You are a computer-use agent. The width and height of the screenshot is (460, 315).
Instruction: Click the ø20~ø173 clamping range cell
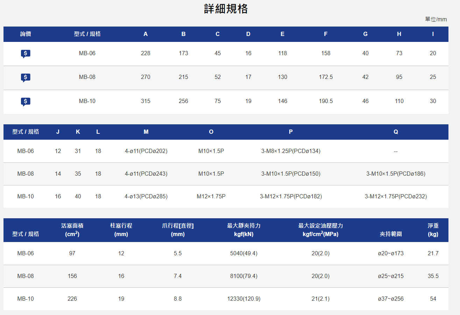point(391,254)
